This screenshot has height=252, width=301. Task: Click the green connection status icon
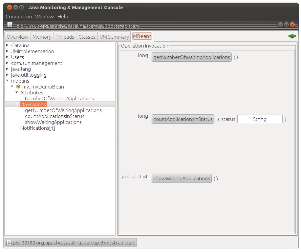click(x=292, y=36)
